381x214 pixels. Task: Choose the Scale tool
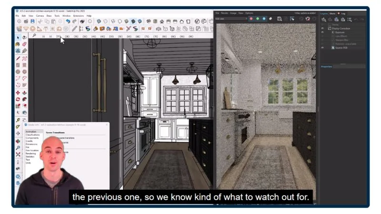click(18, 106)
